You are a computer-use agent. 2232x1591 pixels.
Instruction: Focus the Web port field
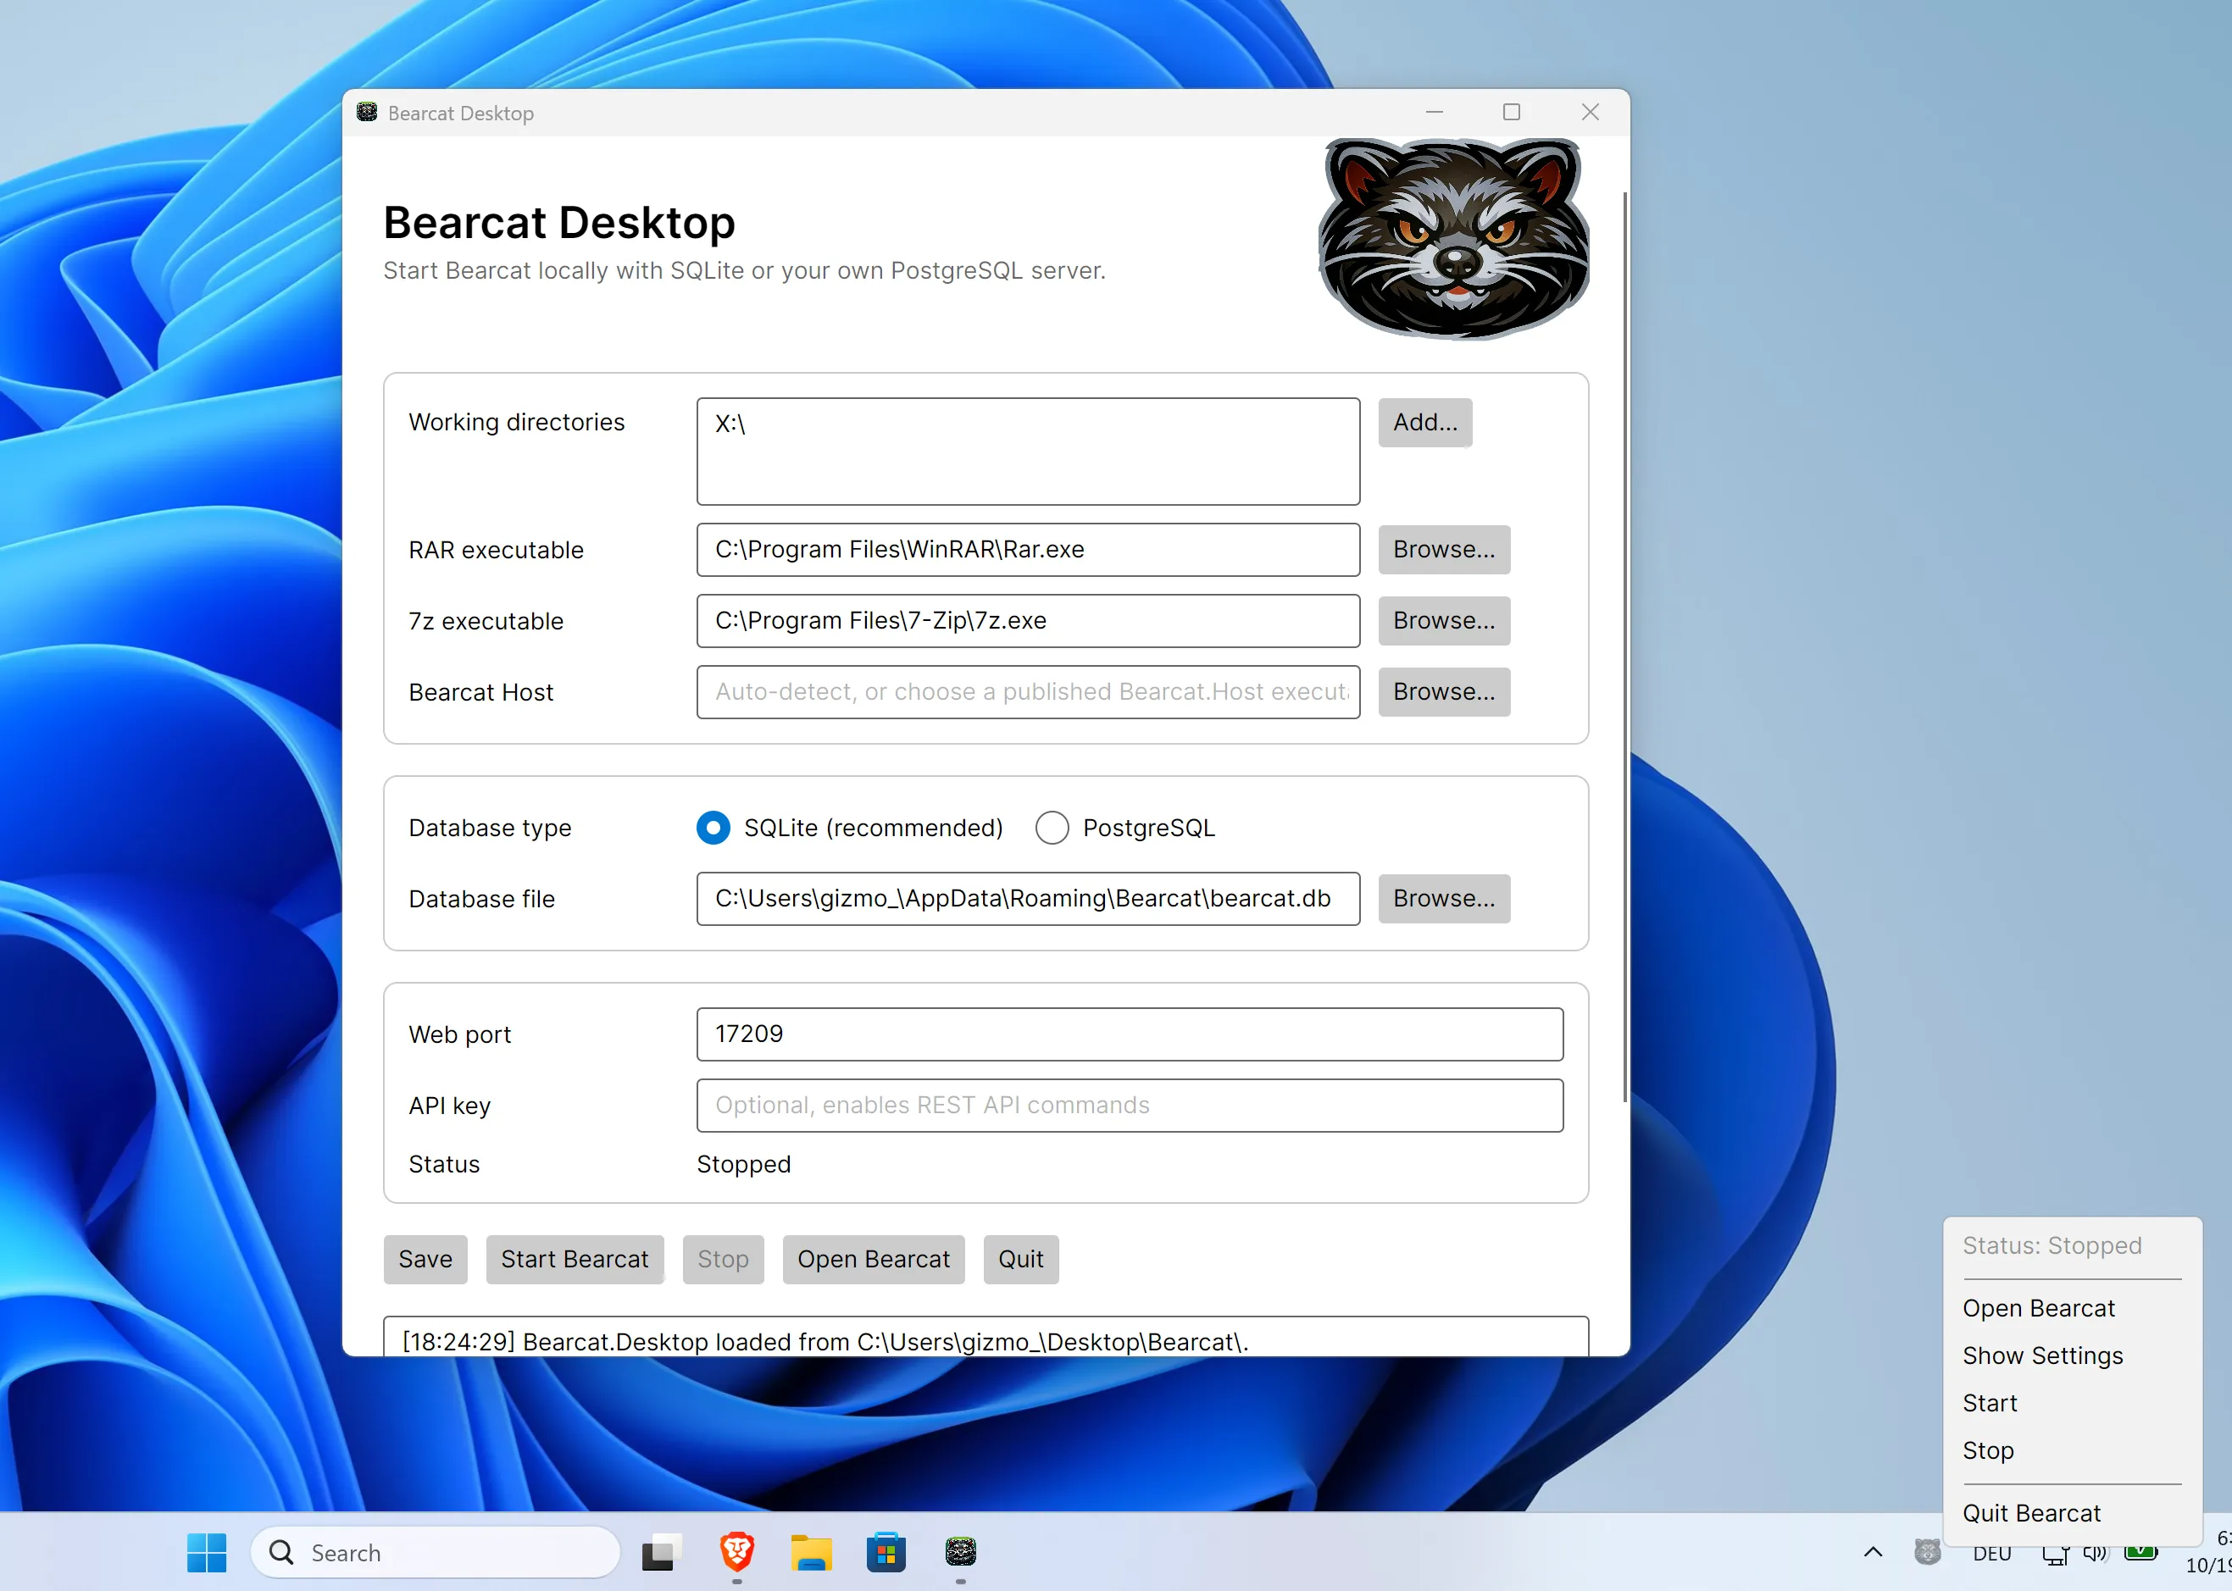(1130, 1034)
